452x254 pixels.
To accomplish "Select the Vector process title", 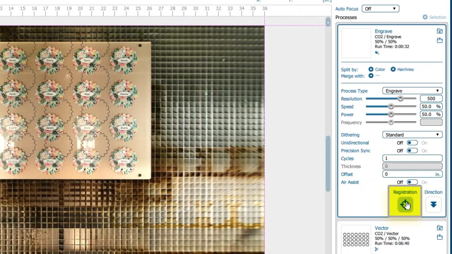I will point(382,228).
